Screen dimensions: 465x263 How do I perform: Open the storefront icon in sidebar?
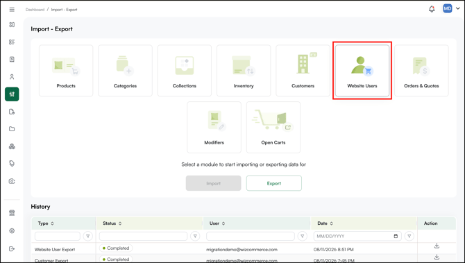coord(12,213)
